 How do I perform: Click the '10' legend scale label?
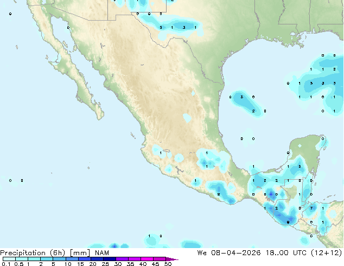coord(68,264)
